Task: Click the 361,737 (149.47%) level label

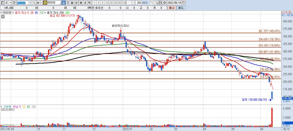Action: tap(269, 31)
